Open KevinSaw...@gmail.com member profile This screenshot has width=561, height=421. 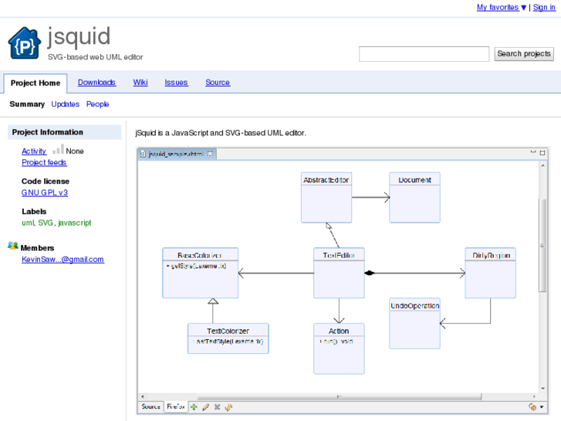coord(63,260)
